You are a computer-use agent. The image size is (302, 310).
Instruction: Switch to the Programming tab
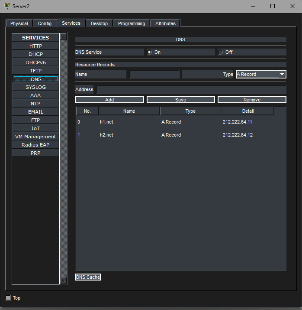coord(131,23)
